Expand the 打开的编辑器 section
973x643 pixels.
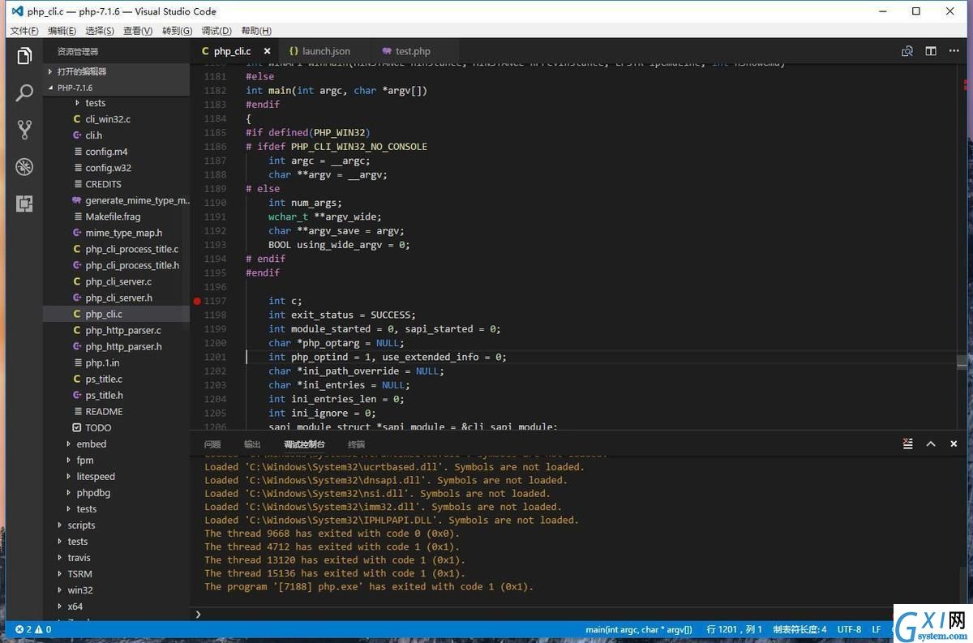tap(116, 71)
